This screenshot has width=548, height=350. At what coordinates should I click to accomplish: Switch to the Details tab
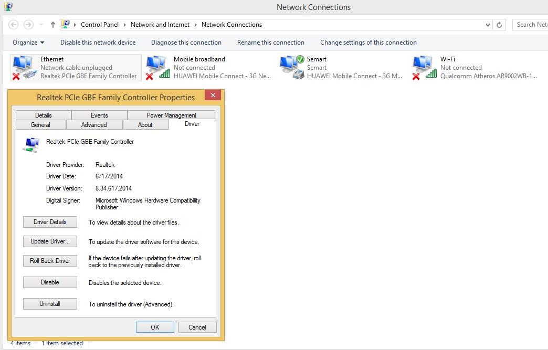click(x=44, y=115)
